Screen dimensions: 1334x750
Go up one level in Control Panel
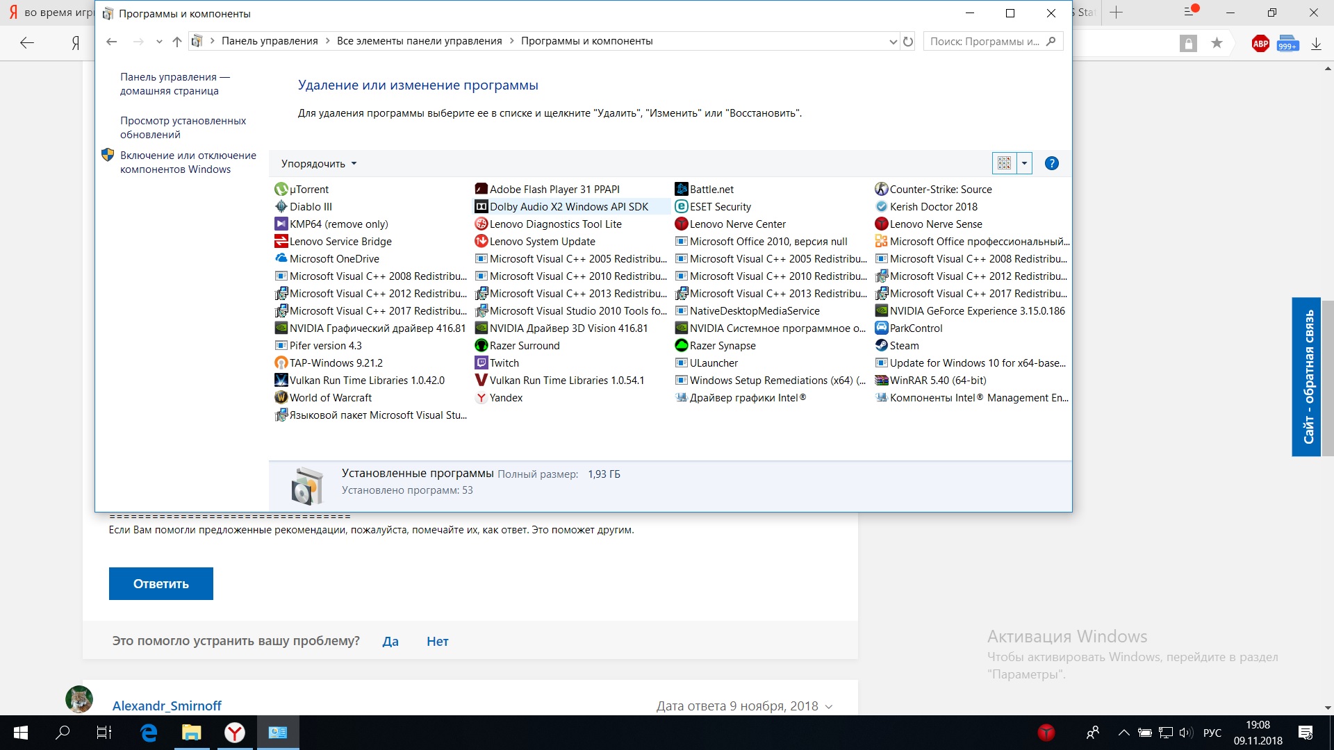tap(177, 42)
